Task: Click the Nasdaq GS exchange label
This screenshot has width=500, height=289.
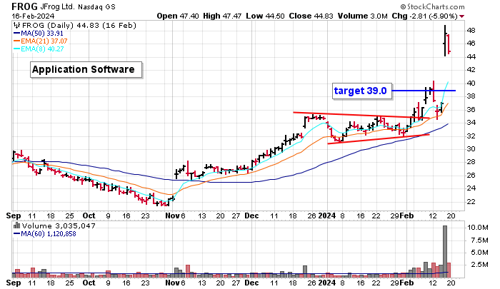Action: [x=96, y=6]
